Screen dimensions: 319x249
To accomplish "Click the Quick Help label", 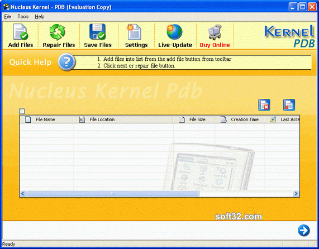I will tap(30, 62).
